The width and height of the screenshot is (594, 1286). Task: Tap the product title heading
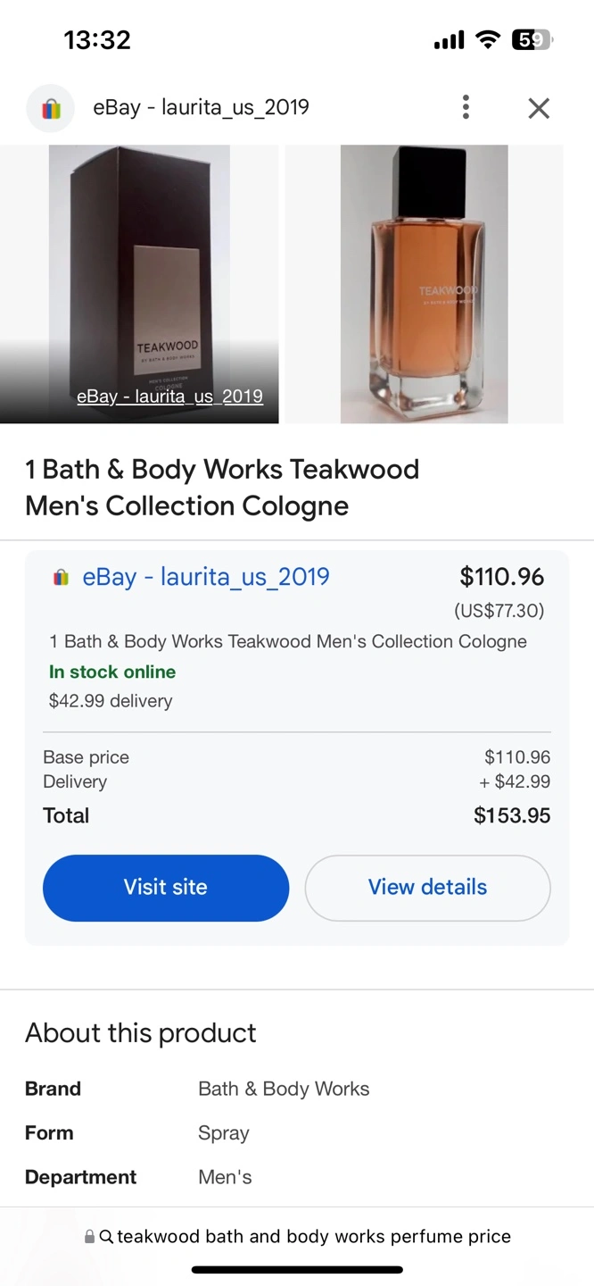[x=222, y=487]
